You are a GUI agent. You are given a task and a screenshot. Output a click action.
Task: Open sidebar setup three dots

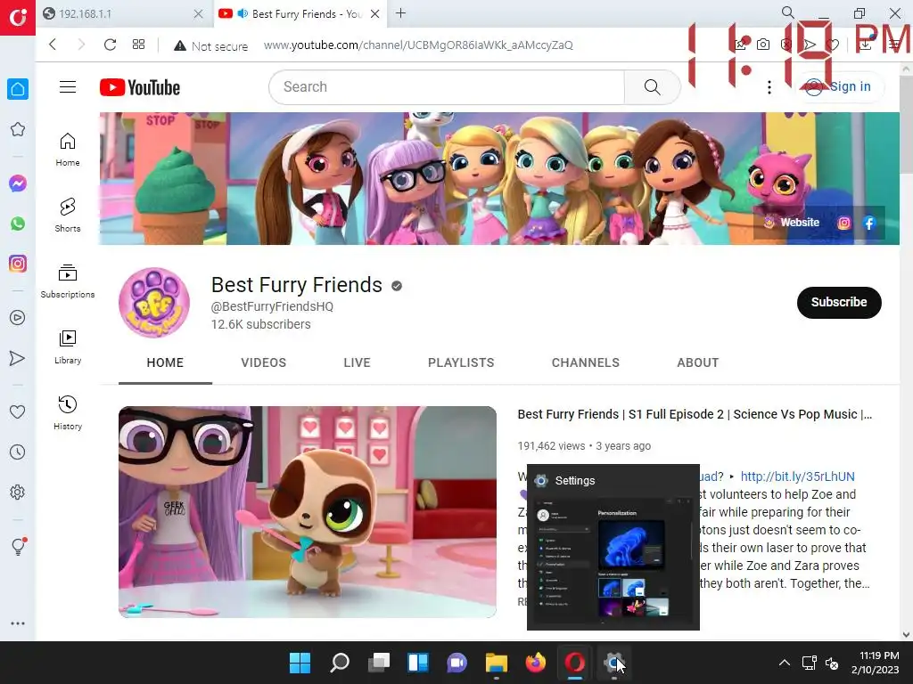(18, 623)
